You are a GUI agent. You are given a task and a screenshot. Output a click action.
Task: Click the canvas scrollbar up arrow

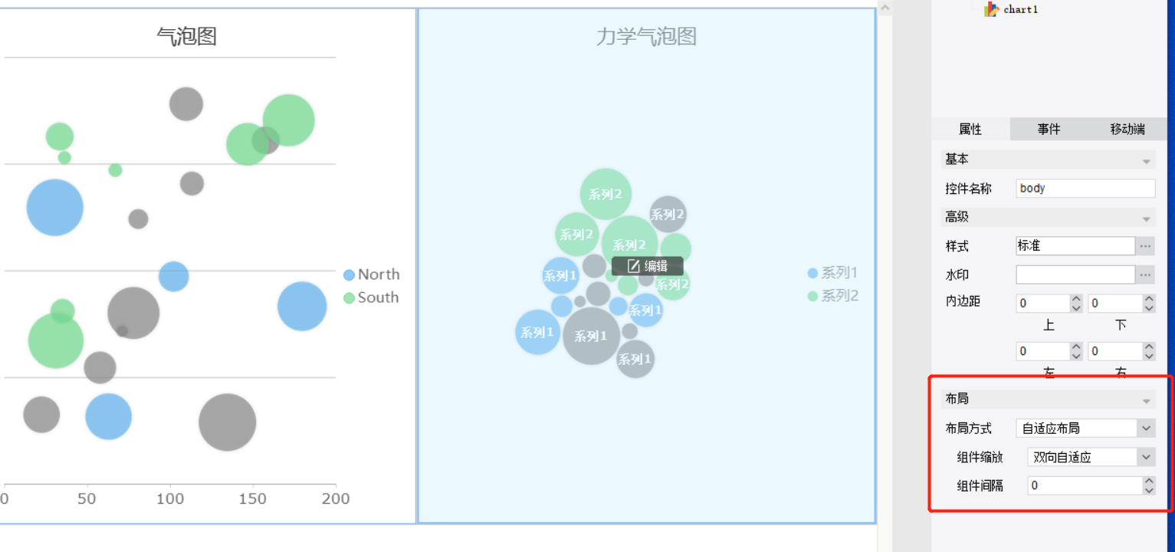coord(885,8)
